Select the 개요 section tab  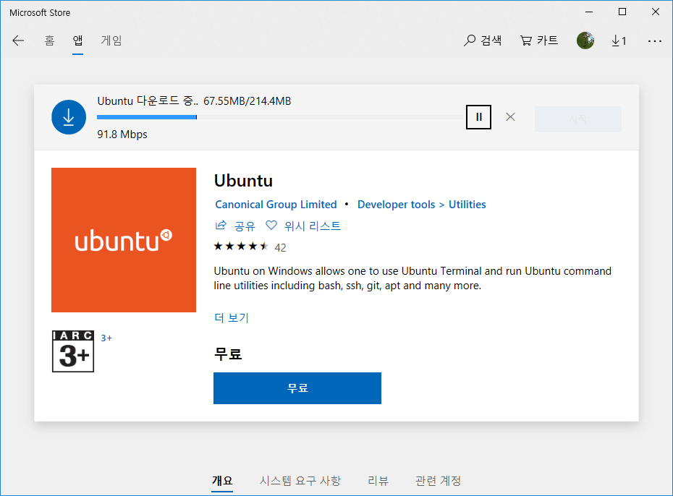pos(222,481)
